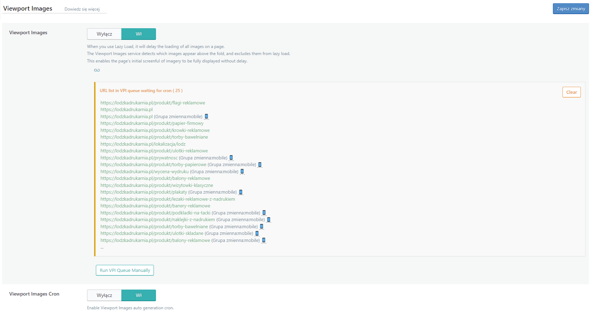This screenshot has height=322, width=595.
Task: Open the Dowiedz się więcej link
Action: (82, 9)
